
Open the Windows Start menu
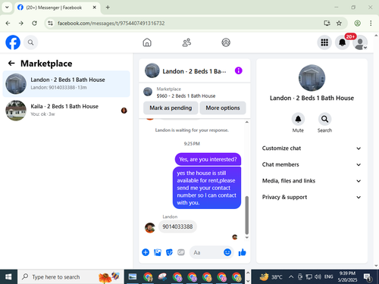click(x=8, y=277)
